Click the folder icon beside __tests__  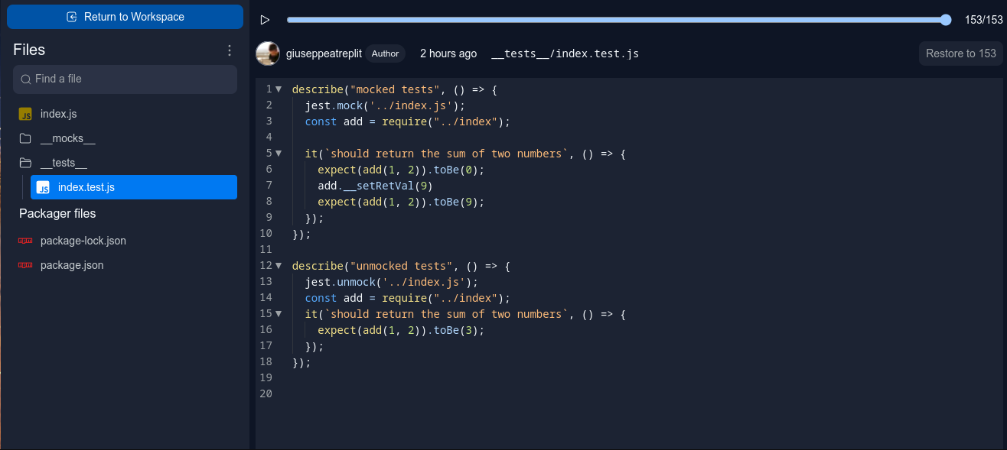(x=25, y=163)
